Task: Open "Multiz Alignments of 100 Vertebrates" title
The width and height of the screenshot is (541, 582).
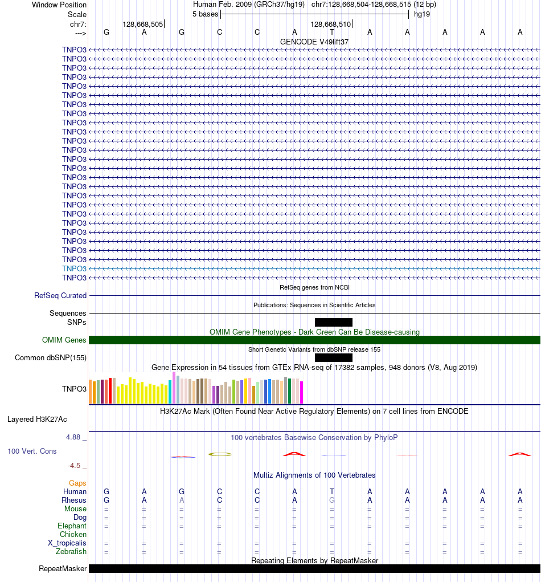Action: pos(314,475)
